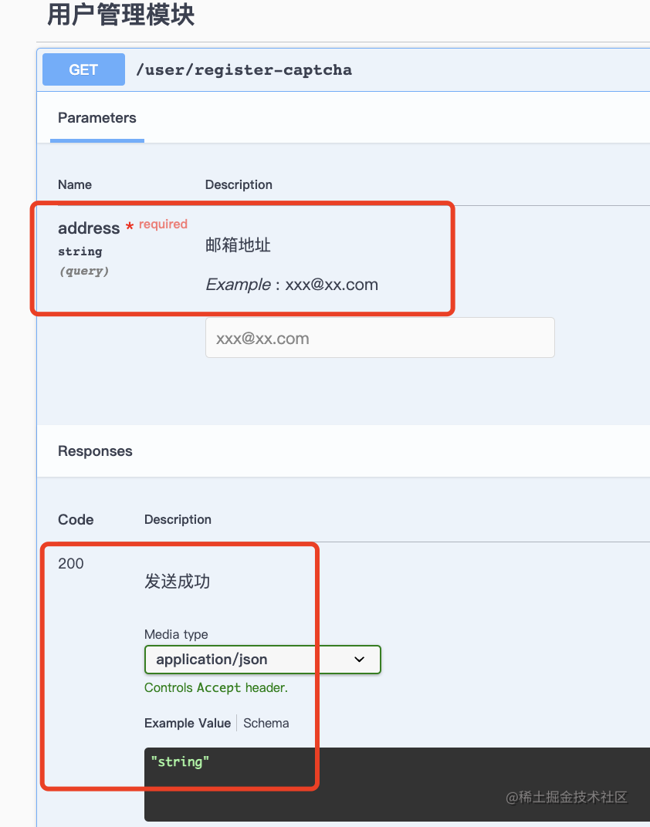Click the Responses section header
The image size is (650, 827).
[x=95, y=451]
